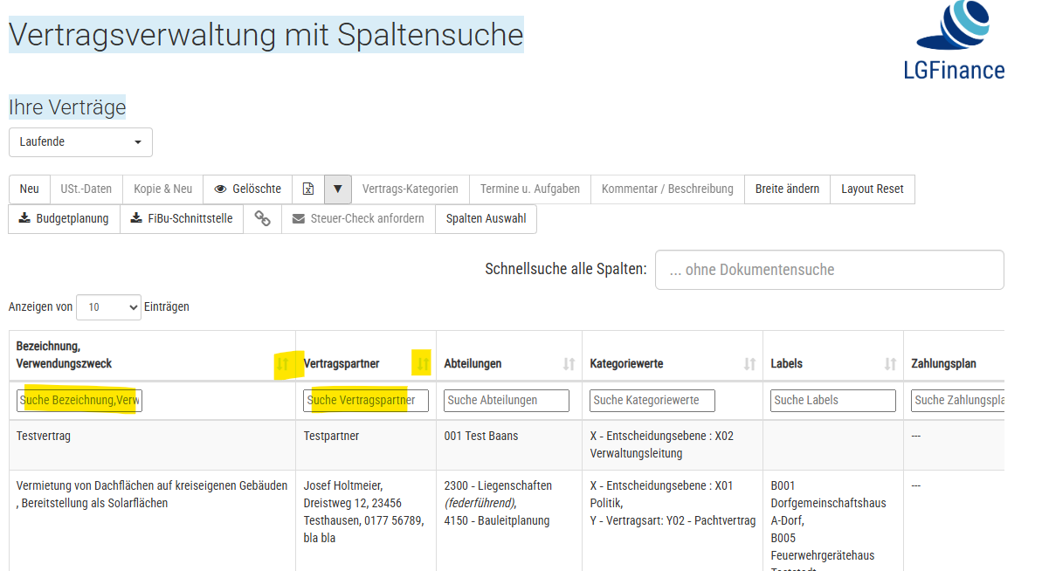This screenshot has width=1042, height=571.
Task: Click the Excel export icon
Action: pos(307,189)
